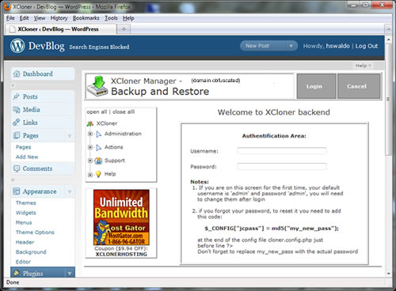The height and width of the screenshot is (291, 396).
Task: Click the XCloner backup drive icon
Action: pos(97,86)
